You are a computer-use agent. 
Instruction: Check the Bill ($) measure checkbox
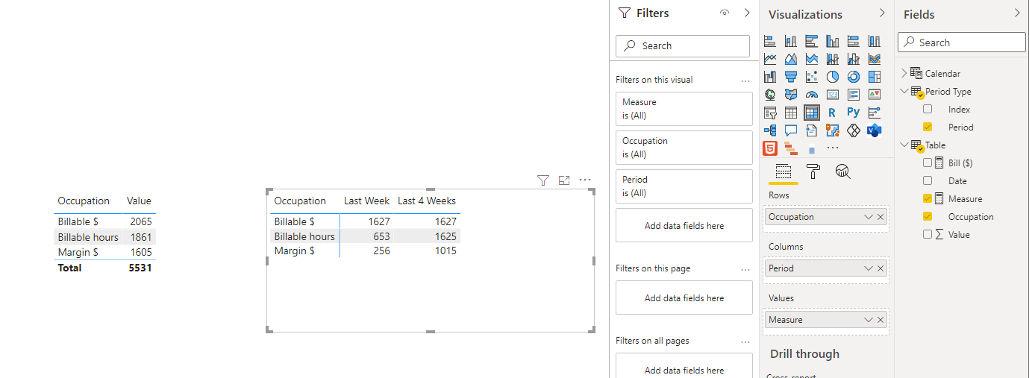coord(928,163)
